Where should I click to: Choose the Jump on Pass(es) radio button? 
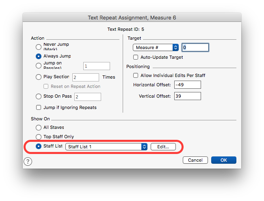pos(39,66)
